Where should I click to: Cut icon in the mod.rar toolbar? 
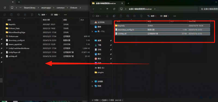[x=107, y=16]
